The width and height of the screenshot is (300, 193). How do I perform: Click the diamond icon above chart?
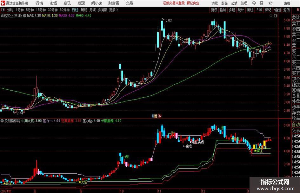(271, 16)
